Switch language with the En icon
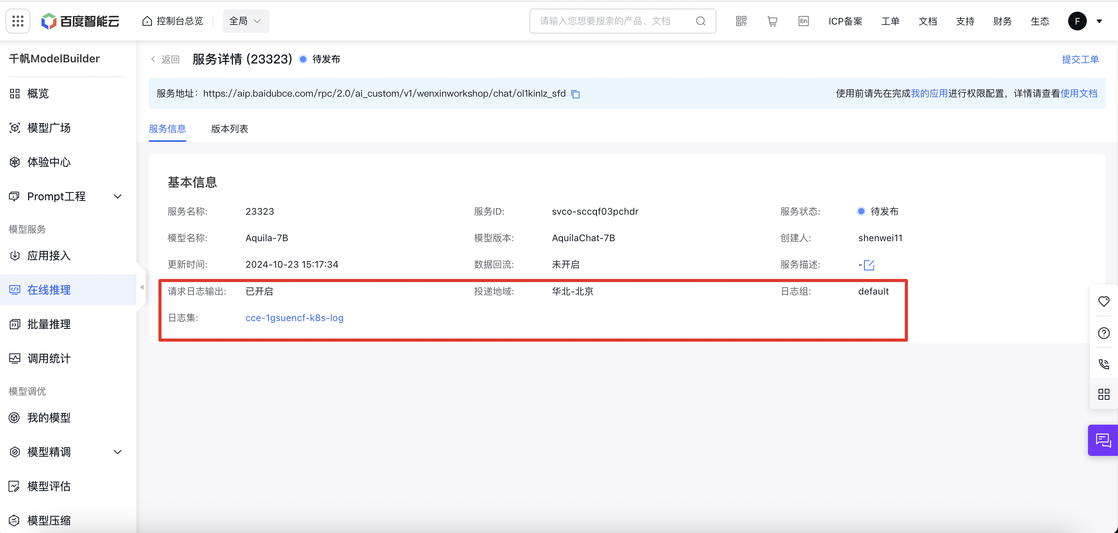 pos(803,21)
